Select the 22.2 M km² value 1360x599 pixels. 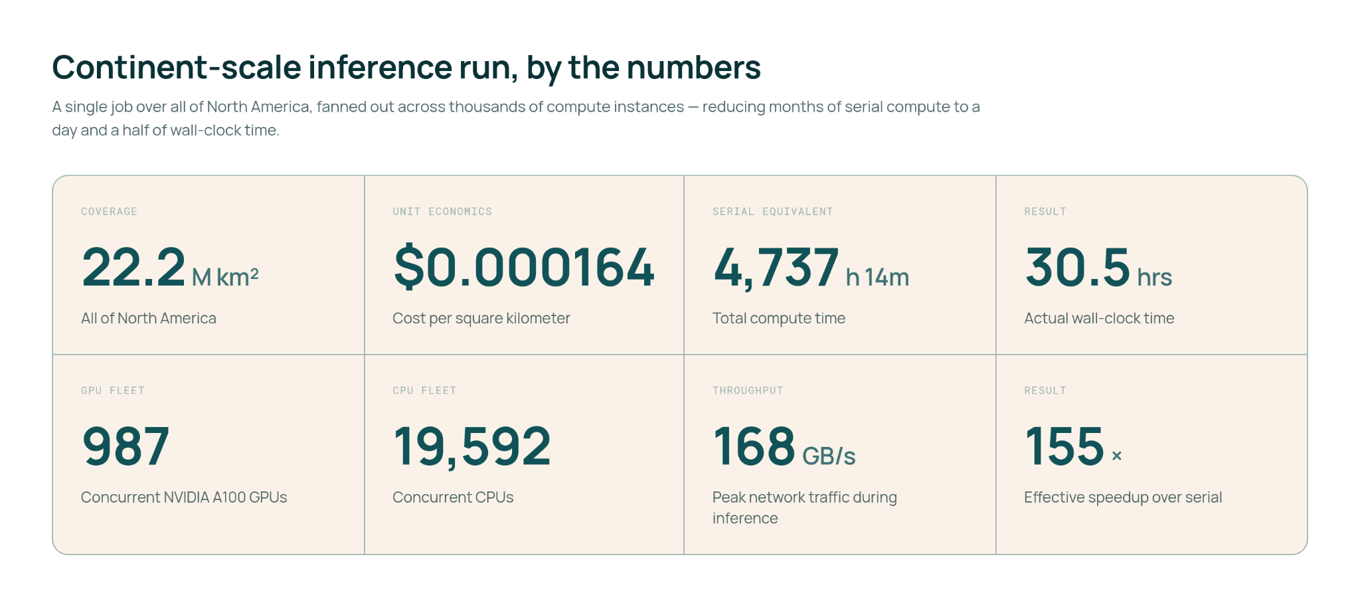pos(170,267)
